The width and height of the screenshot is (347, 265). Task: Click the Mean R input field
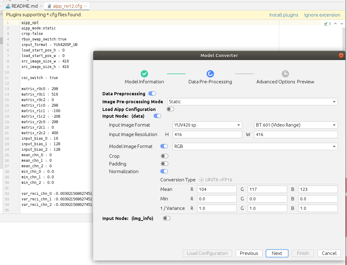[x=217, y=189]
